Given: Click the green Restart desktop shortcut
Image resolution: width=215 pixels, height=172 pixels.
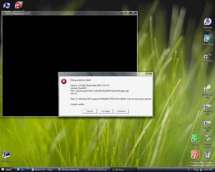Looking at the screenshot, I should click(195, 140).
